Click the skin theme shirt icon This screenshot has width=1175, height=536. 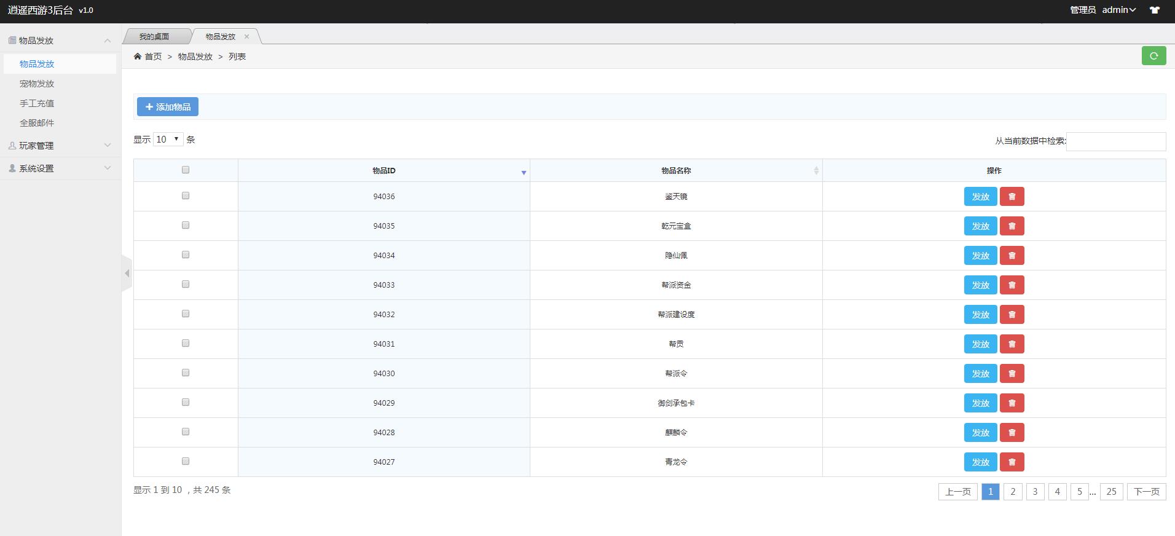point(1155,10)
